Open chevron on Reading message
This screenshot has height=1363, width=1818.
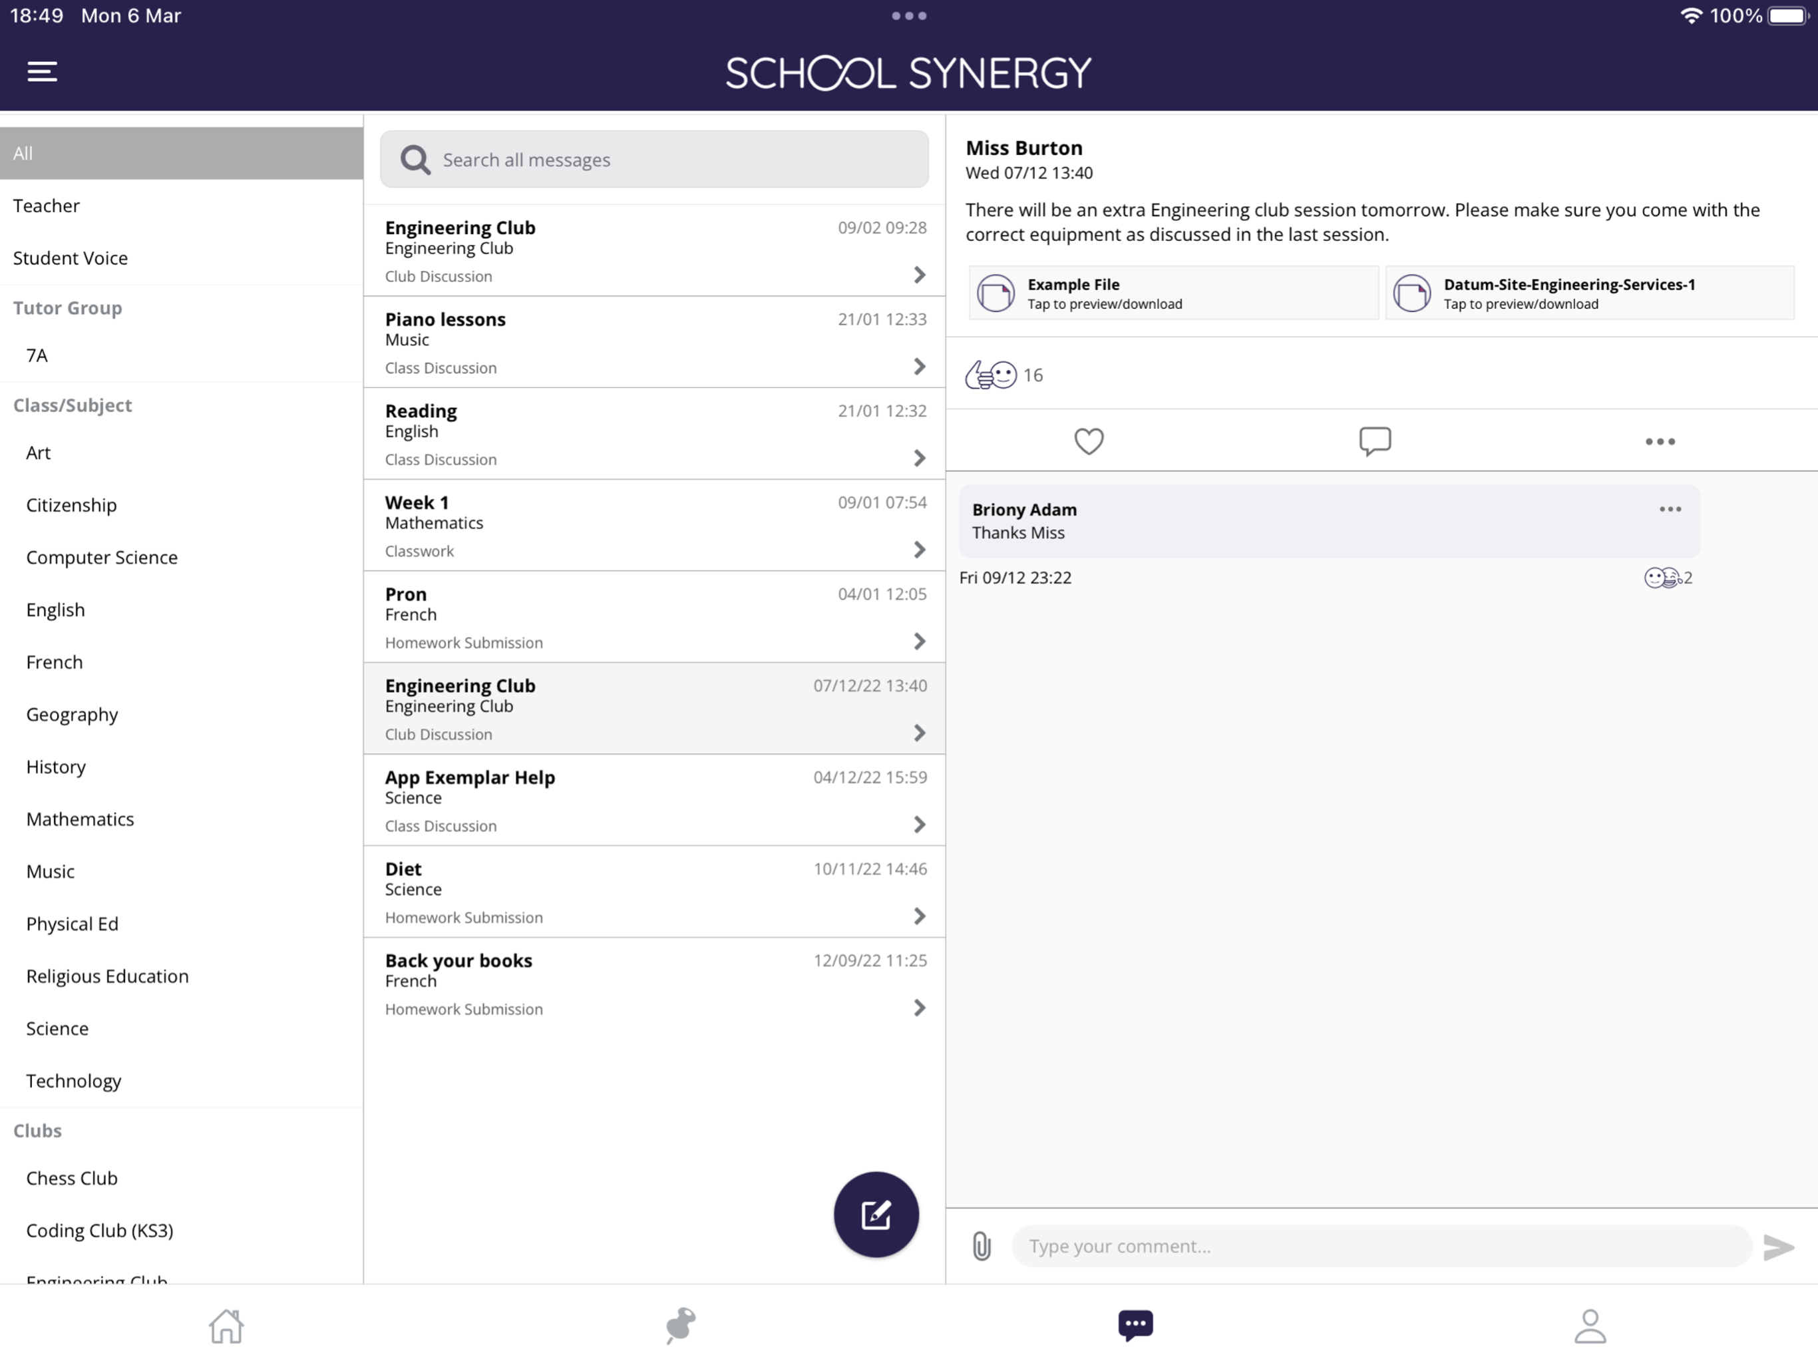click(x=920, y=458)
